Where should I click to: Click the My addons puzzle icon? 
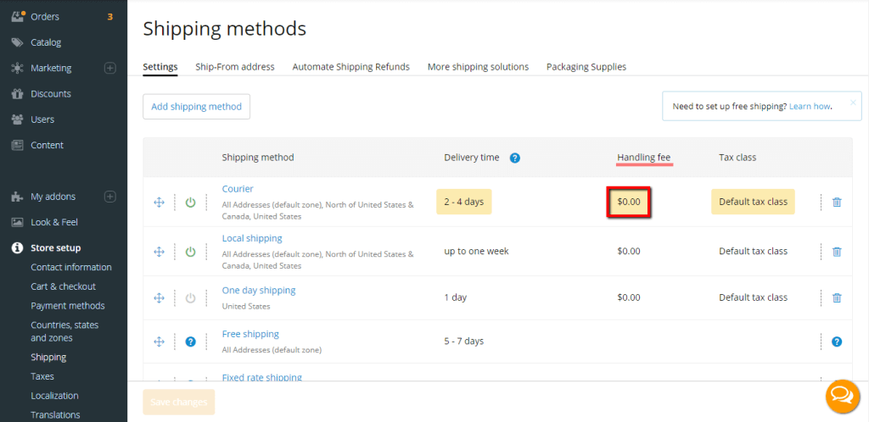[18, 197]
